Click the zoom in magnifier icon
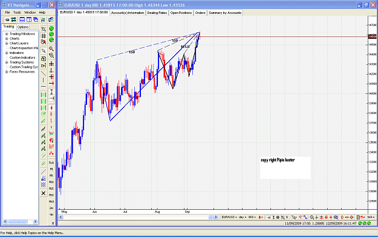Screen dimensions: 378x237 51,49
